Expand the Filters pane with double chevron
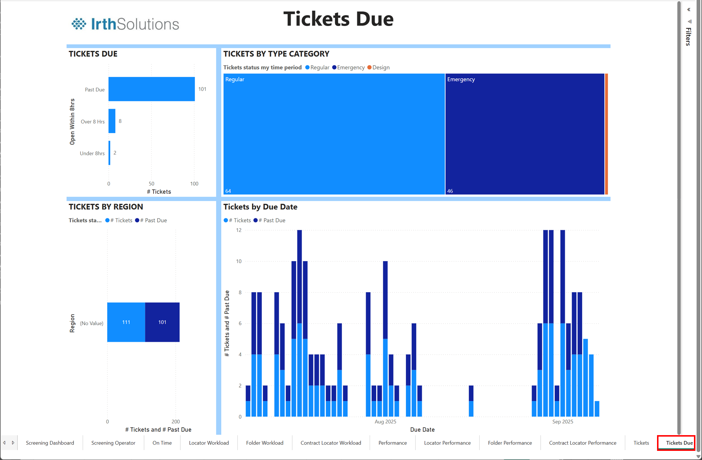The height and width of the screenshot is (460, 702). [x=688, y=10]
